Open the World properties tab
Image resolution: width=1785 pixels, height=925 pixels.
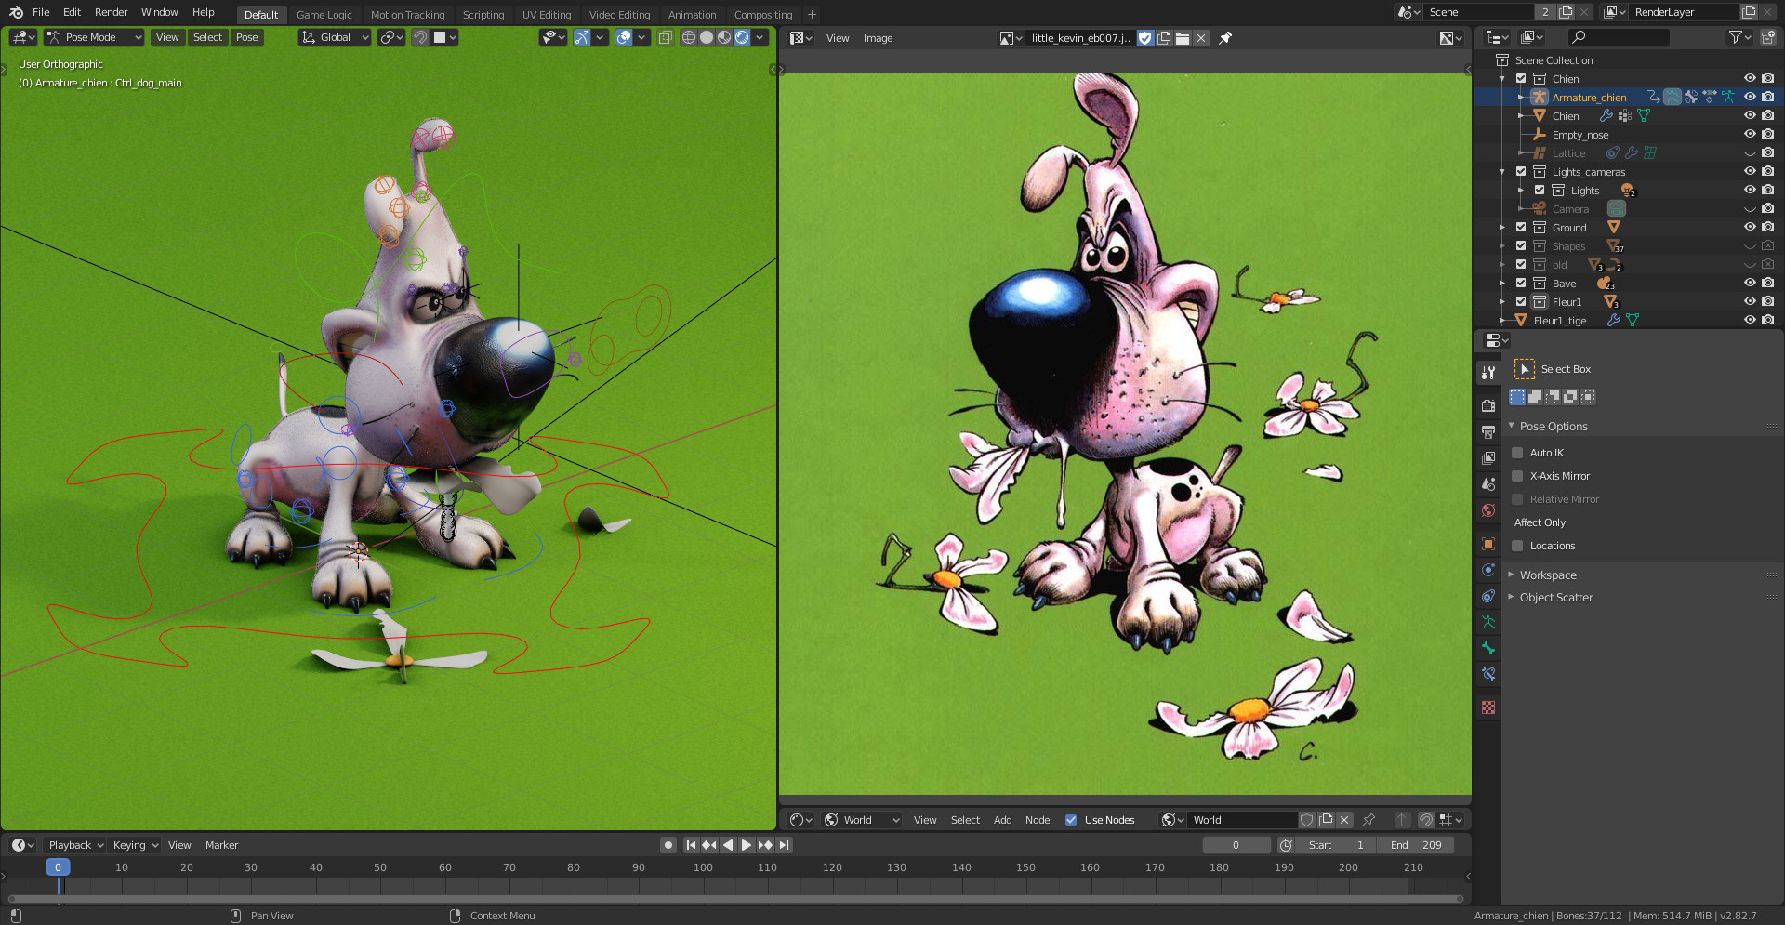1488,510
